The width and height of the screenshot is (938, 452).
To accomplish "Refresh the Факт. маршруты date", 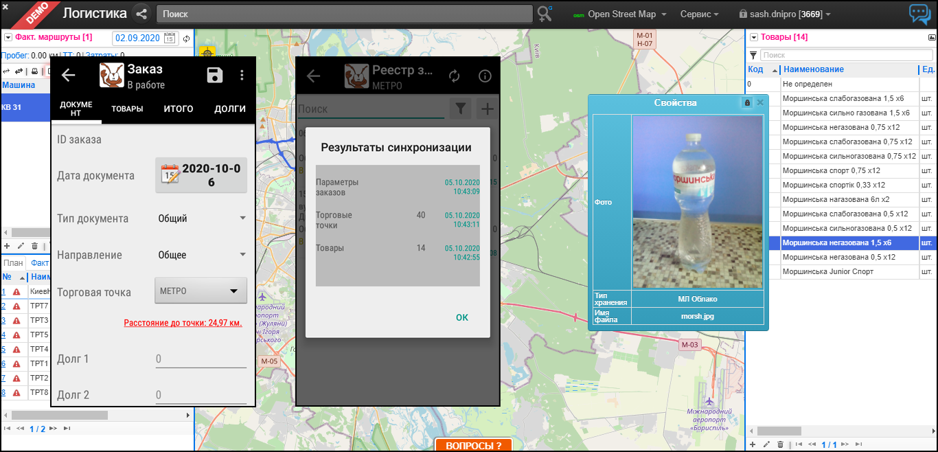I will (186, 38).
